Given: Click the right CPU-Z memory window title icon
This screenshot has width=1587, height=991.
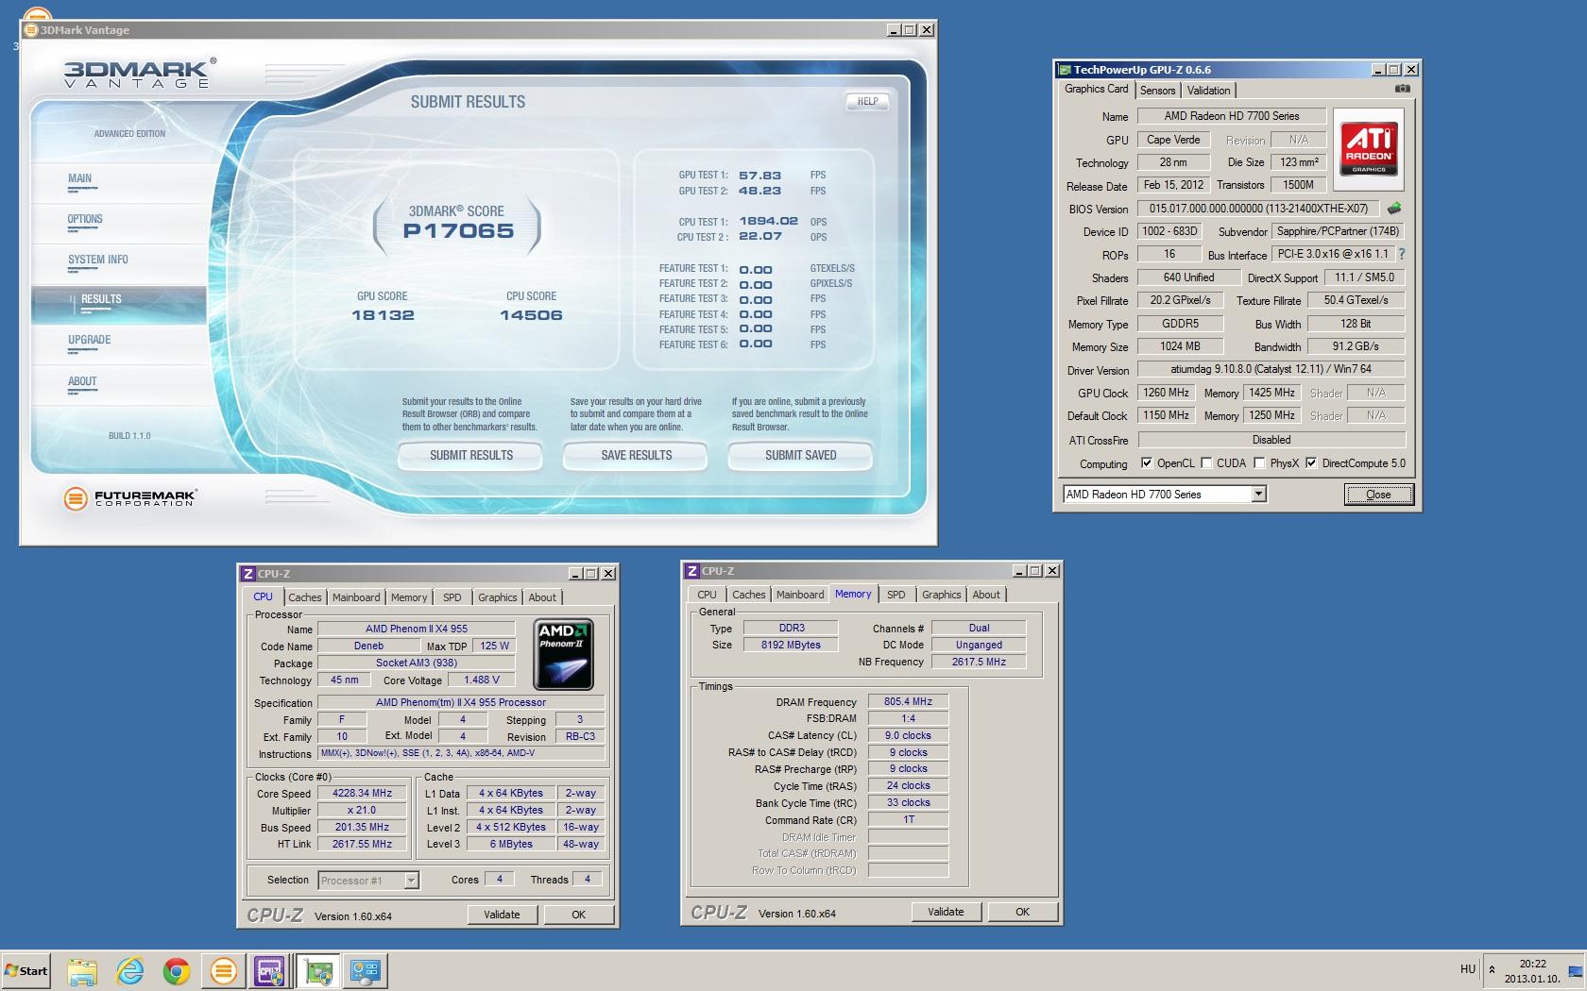Looking at the screenshot, I should click(691, 570).
